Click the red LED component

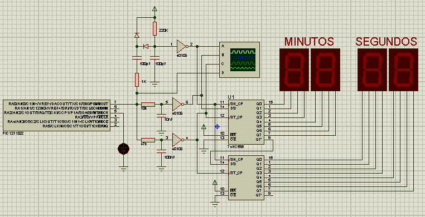point(124,149)
